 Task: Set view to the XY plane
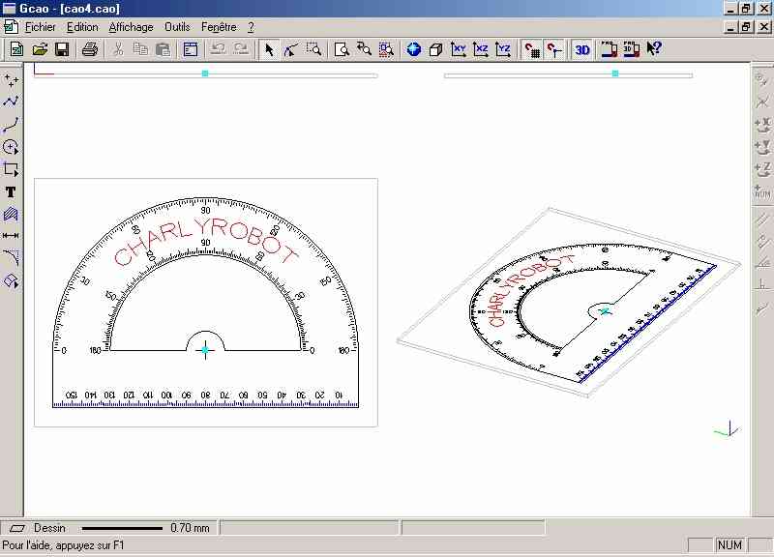point(458,49)
